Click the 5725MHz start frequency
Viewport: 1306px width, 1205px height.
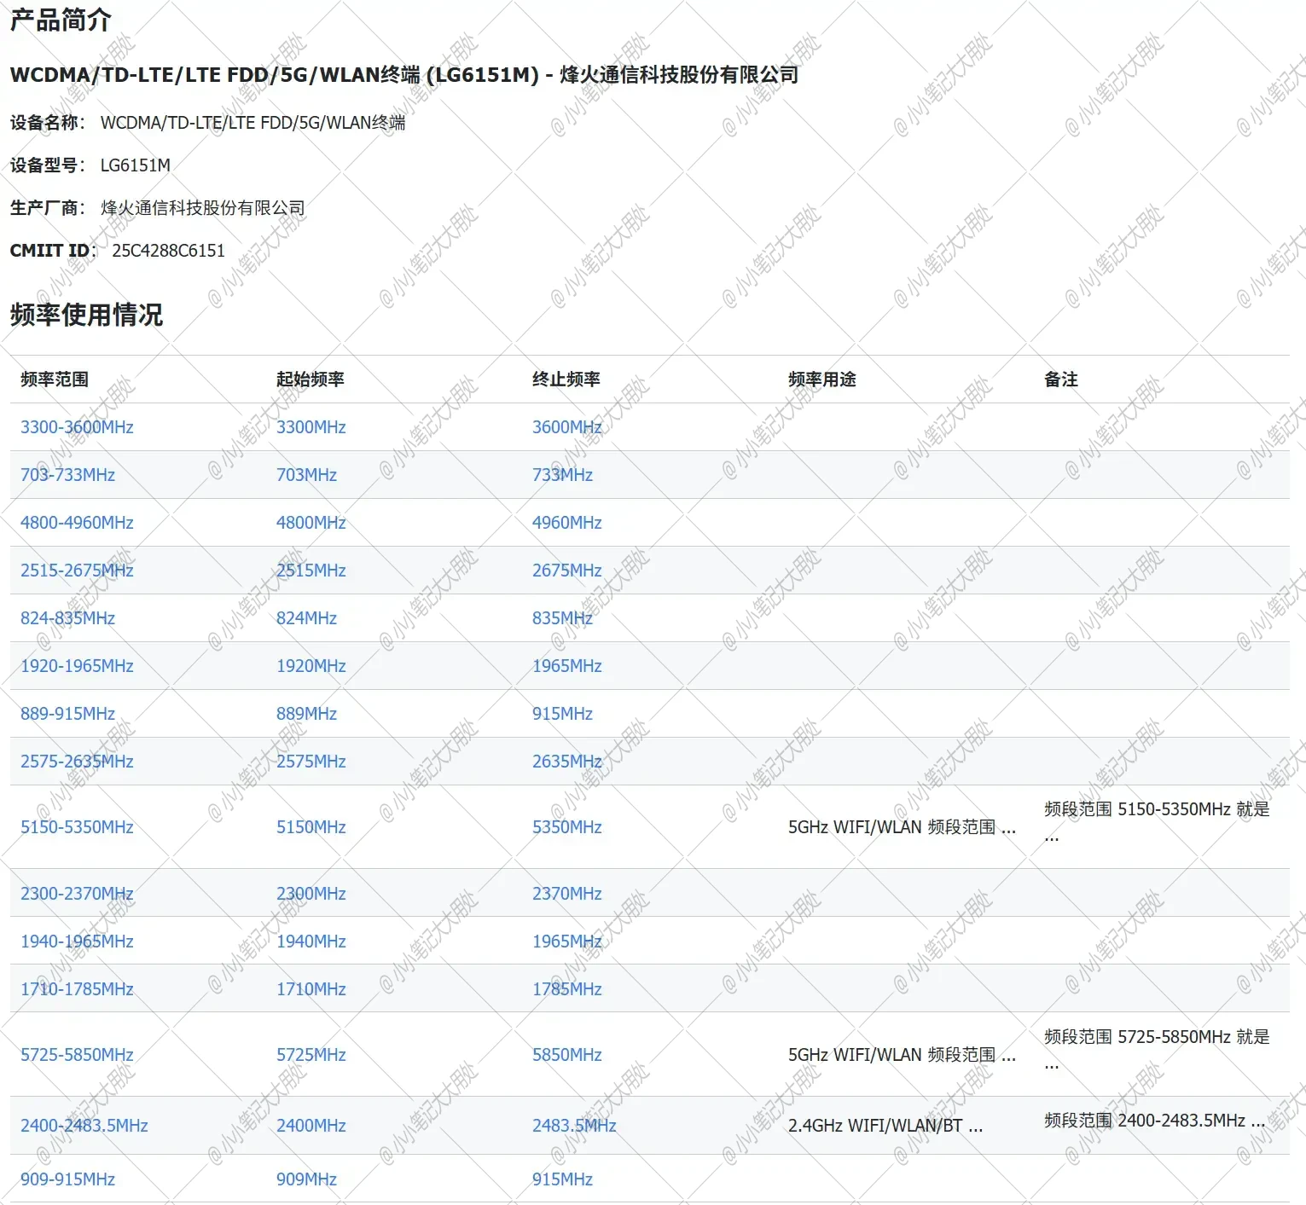point(311,1055)
